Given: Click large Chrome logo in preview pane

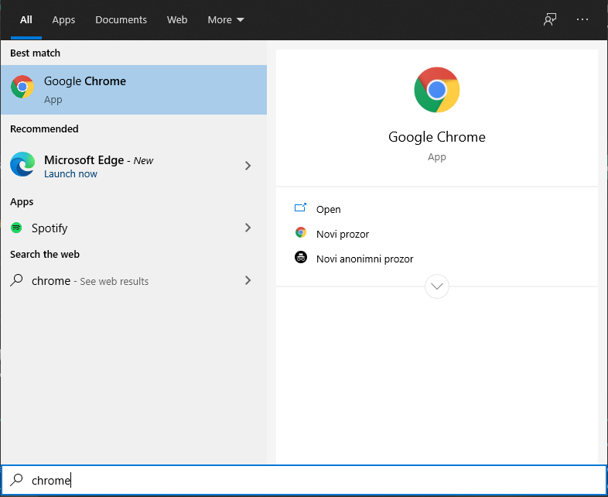Looking at the screenshot, I should (x=436, y=90).
